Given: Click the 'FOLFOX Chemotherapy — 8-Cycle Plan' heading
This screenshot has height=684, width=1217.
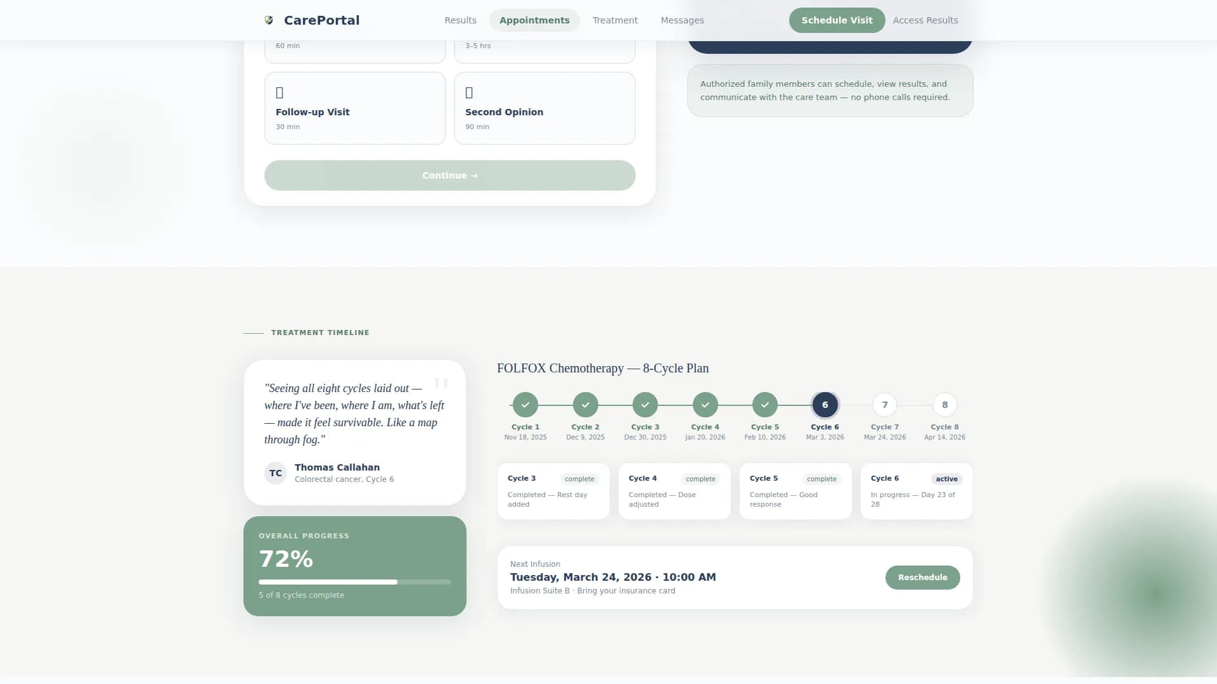Looking at the screenshot, I should [603, 368].
